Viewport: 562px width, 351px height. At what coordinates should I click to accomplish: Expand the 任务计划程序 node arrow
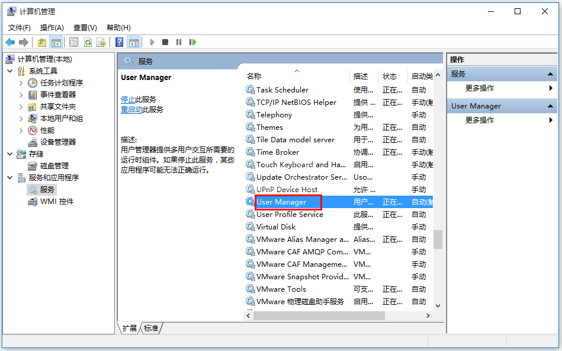pos(21,83)
